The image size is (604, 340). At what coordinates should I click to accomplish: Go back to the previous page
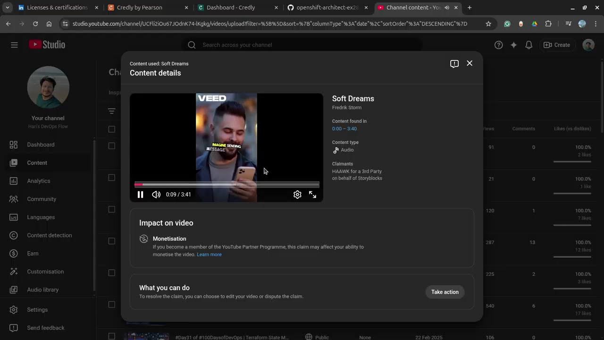(x=8, y=24)
